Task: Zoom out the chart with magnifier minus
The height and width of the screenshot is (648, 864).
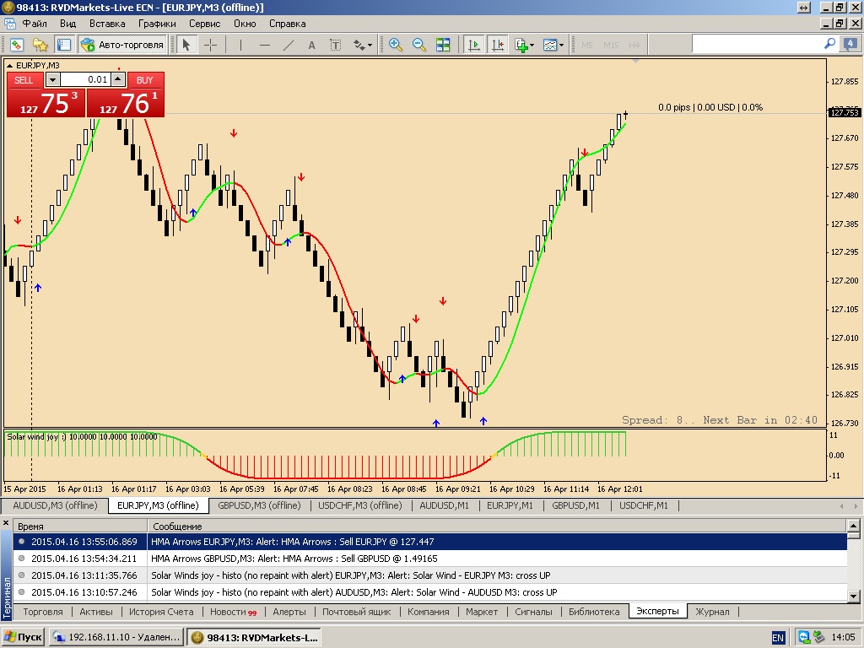Action: pos(418,45)
